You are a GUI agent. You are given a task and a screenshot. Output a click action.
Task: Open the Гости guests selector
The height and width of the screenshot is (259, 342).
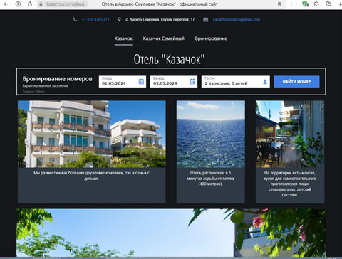236,82
